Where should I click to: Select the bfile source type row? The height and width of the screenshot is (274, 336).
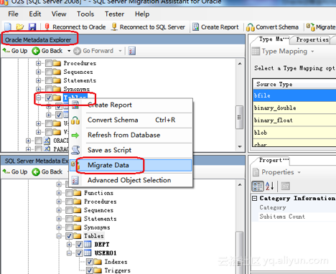(x=294, y=95)
